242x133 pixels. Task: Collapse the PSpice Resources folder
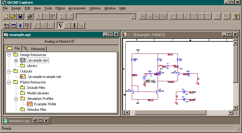9,82
